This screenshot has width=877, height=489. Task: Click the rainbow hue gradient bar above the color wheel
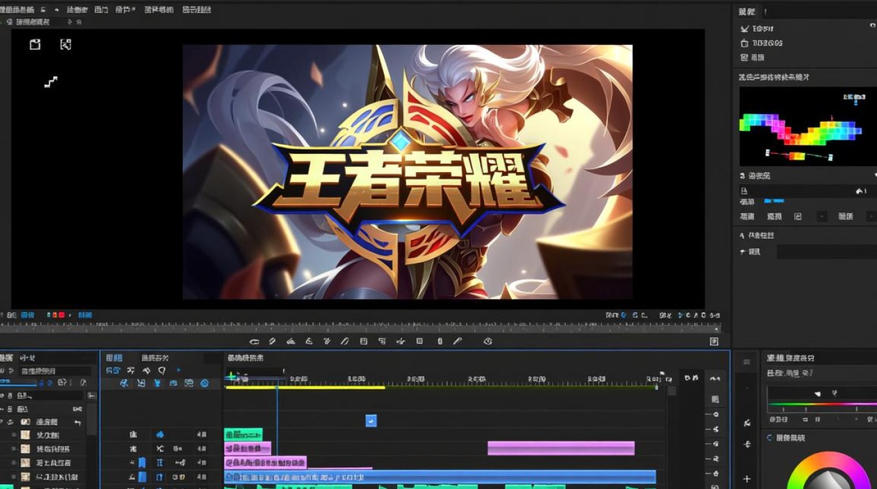pos(822,404)
